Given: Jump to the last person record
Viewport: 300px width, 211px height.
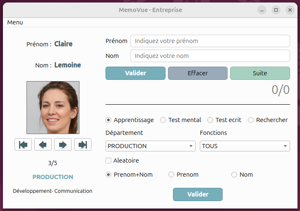Looking at the screenshot, I should point(83,144).
